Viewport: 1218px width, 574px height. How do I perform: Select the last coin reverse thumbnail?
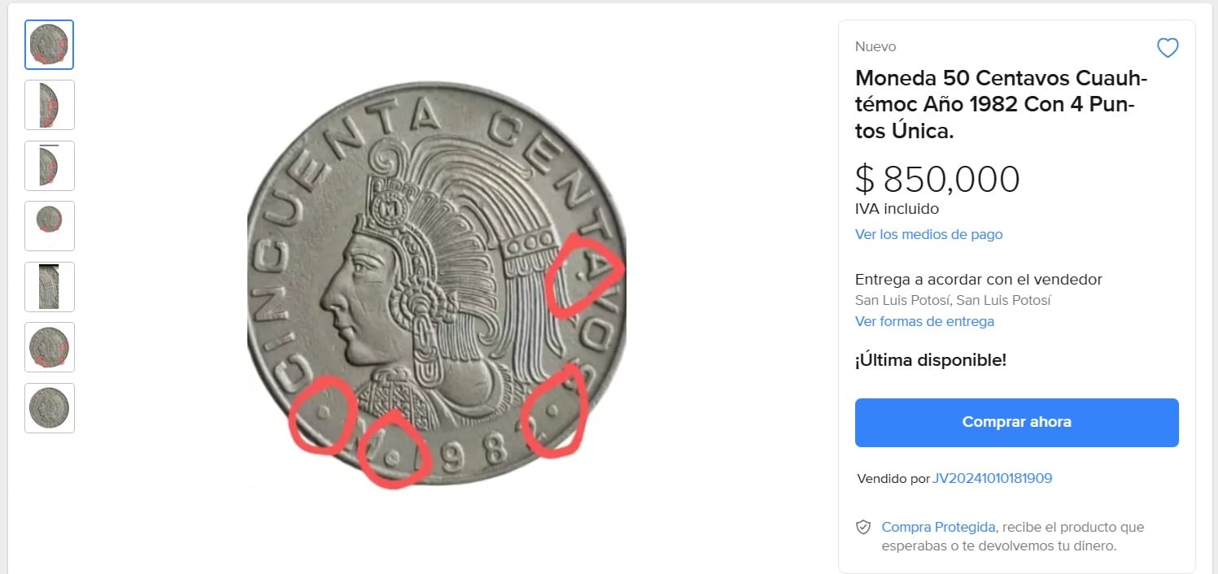tap(49, 407)
